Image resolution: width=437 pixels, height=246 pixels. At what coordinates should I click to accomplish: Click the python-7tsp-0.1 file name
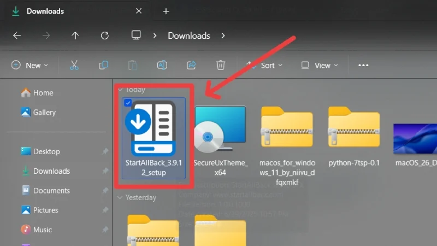coord(354,163)
